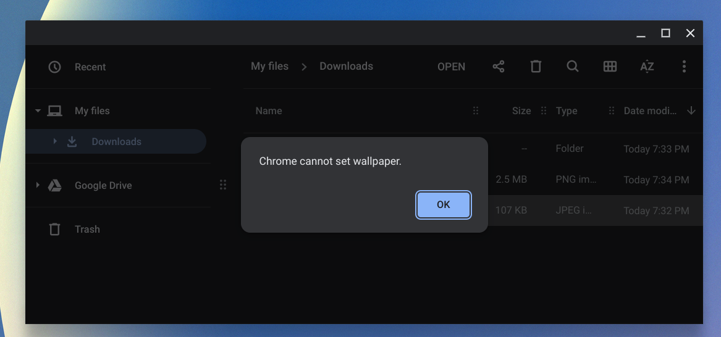Expand the Google Drive tree arrow
The image size is (721, 337).
pos(38,186)
